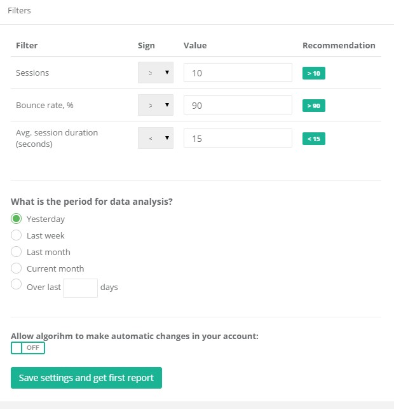Click Save settings and get first report
Viewport: 394px width, 409px height.
click(x=86, y=378)
